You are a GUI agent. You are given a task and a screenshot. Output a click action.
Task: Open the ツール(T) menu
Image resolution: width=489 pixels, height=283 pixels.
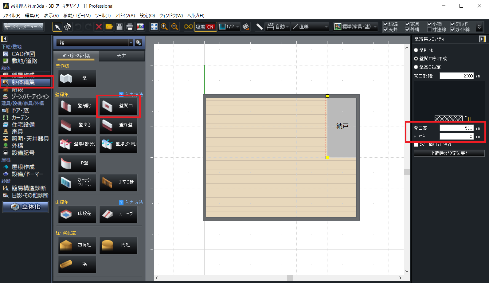(x=103, y=15)
